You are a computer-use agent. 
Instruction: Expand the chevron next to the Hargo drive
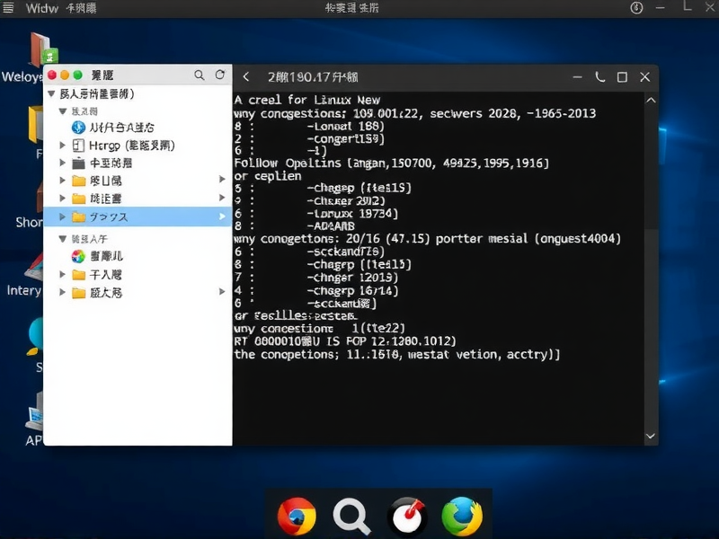pyautogui.click(x=61, y=145)
